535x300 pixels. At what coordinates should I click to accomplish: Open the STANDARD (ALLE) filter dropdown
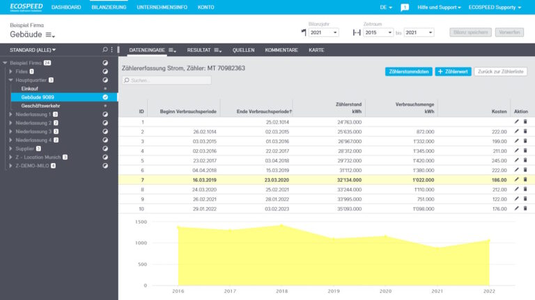pos(33,50)
